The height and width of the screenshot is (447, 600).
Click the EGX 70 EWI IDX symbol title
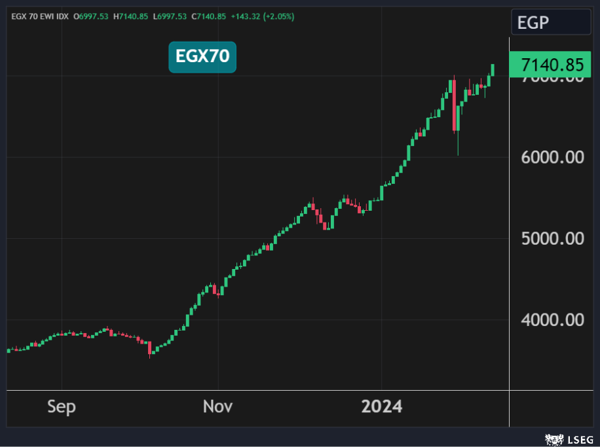(39, 16)
